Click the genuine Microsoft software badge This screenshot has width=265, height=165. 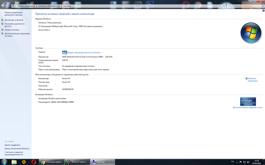pyautogui.click(x=248, y=102)
